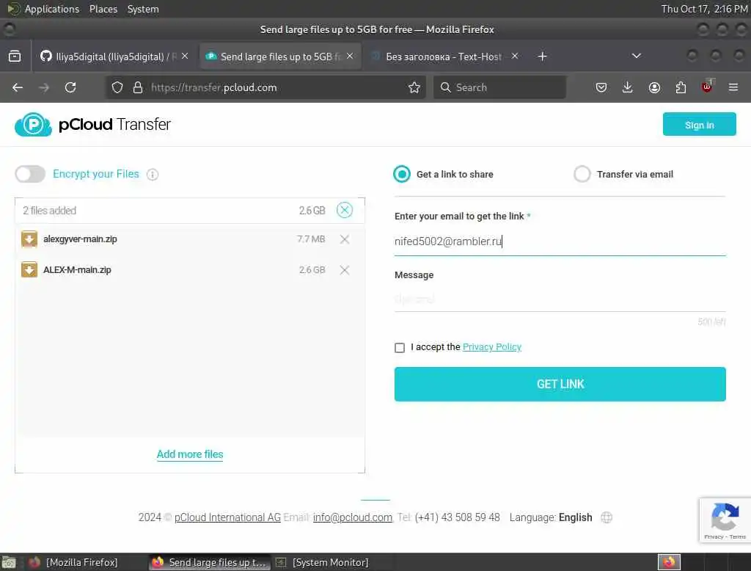The width and height of the screenshot is (751, 571).
Task: Click the Firefox workspace switcher thumbnail
Action: click(669, 562)
